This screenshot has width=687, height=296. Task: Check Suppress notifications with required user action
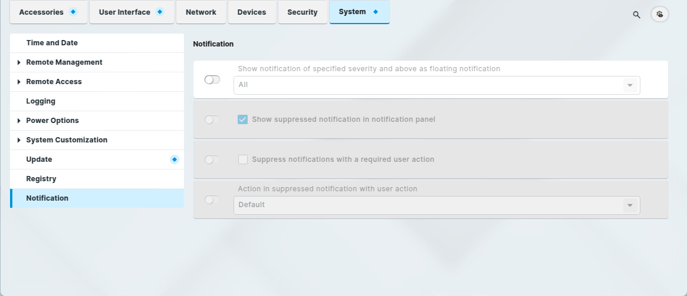coord(242,159)
